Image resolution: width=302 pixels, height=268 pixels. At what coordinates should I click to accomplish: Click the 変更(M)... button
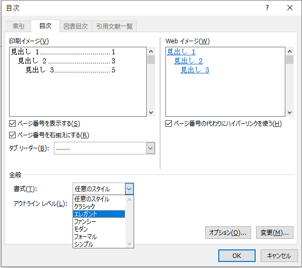point(275,233)
